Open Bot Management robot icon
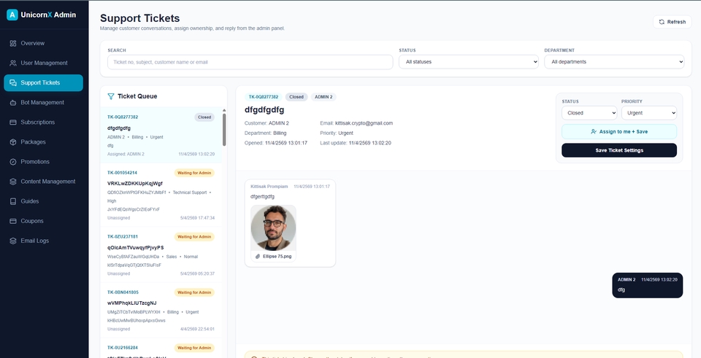Image resolution: width=701 pixels, height=358 pixels. pyautogui.click(x=13, y=103)
